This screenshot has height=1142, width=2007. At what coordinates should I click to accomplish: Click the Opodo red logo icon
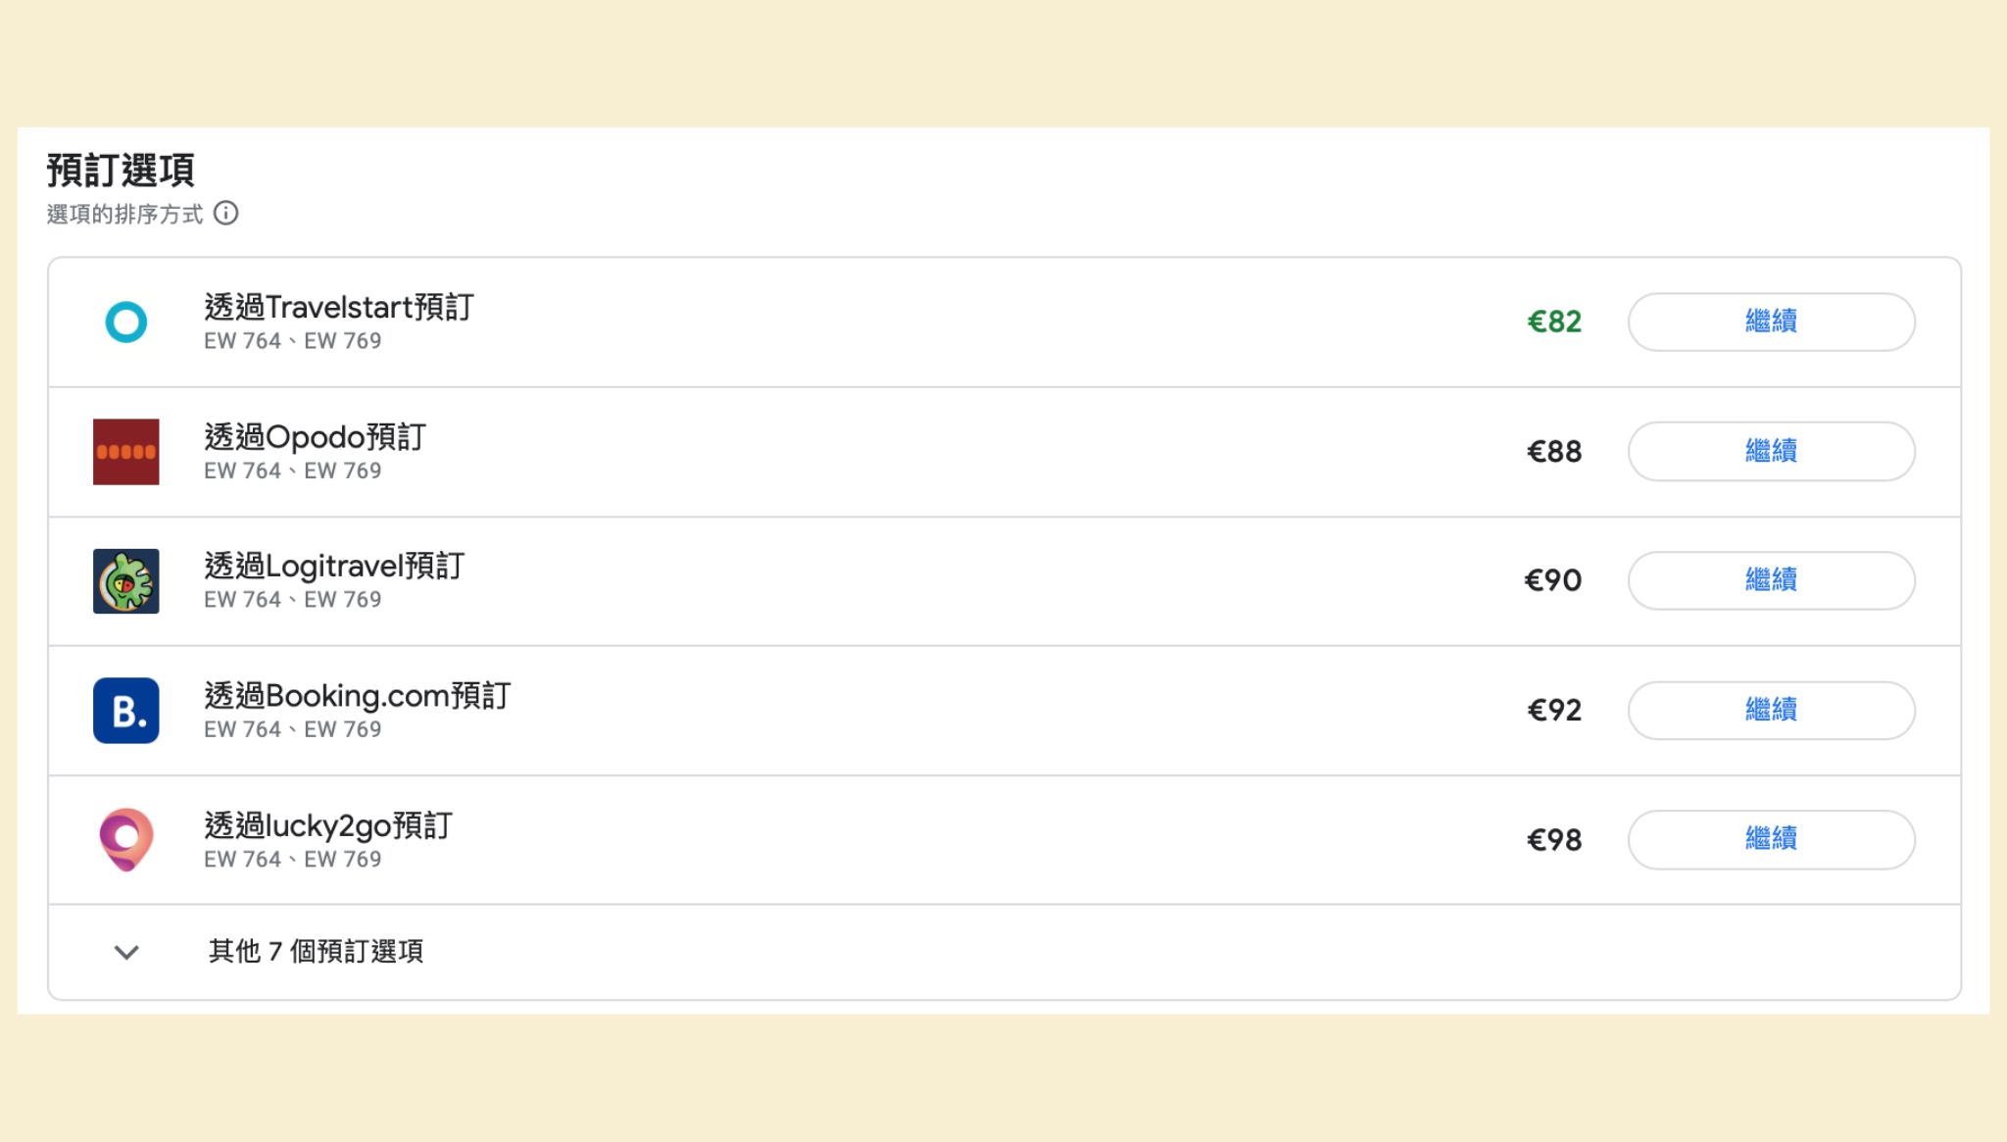[125, 452]
